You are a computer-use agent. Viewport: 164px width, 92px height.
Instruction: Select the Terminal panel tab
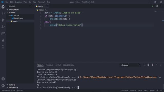[40, 65]
